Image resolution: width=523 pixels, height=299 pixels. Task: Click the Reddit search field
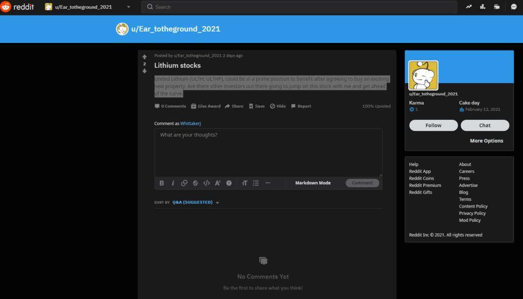(x=299, y=7)
